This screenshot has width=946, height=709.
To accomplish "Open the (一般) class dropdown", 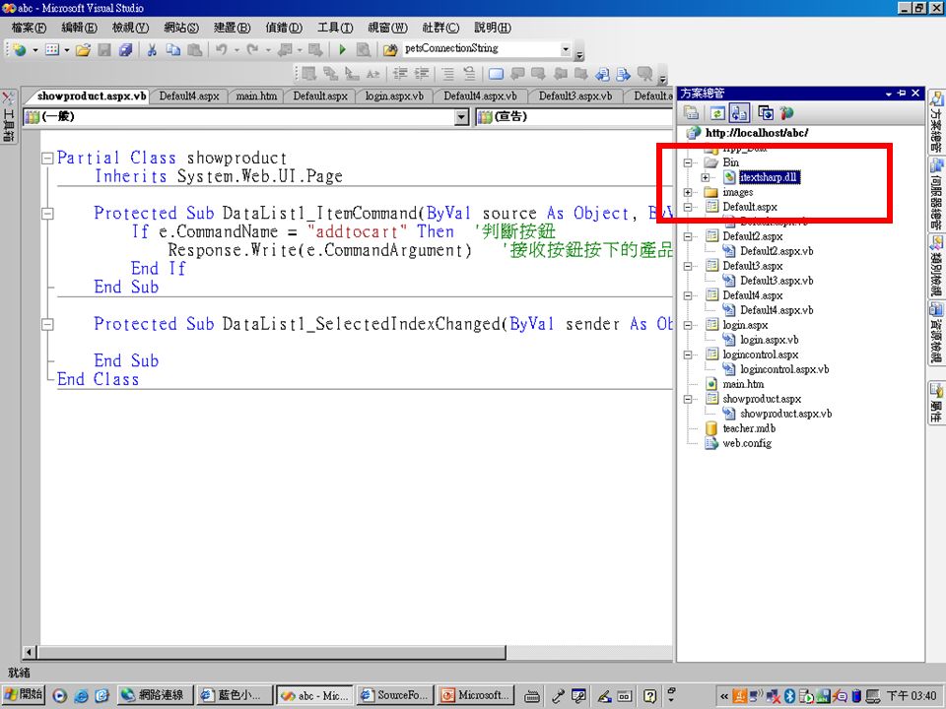I will [461, 117].
